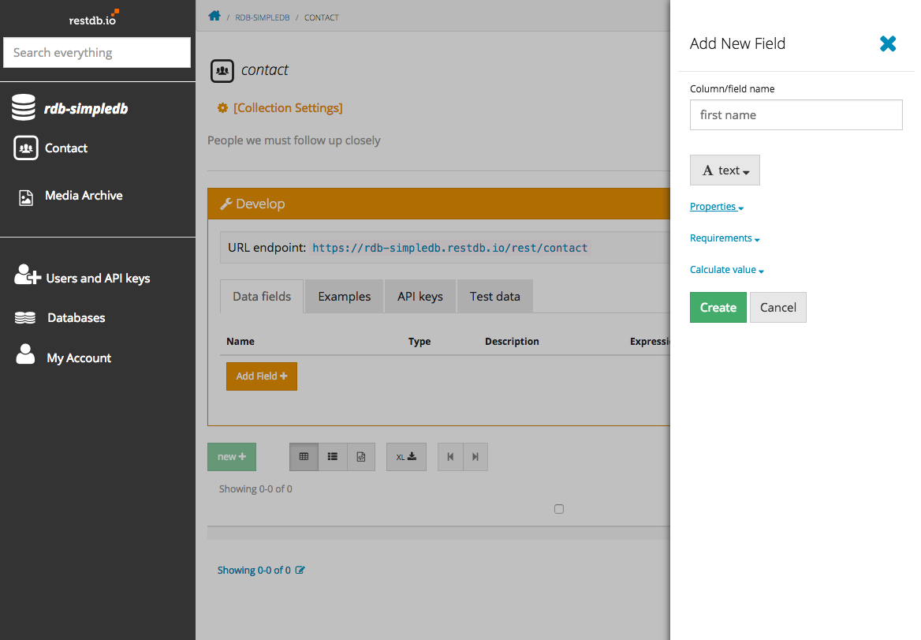Open Databases in the sidebar
Image resolution: width=921 pixels, height=640 pixels.
coord(76,318)
